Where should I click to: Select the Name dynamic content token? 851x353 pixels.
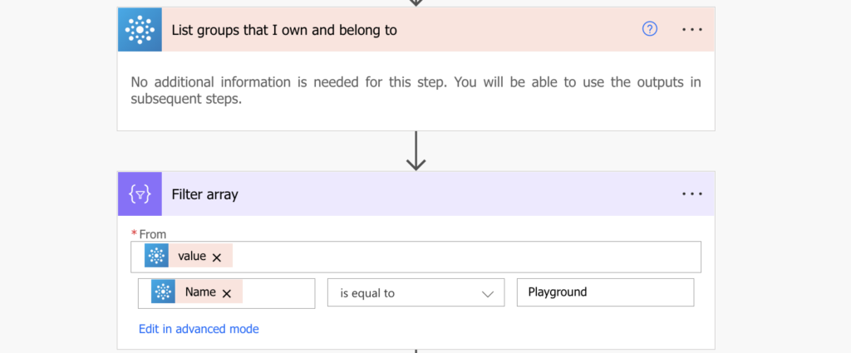click(x=200, y=292)
